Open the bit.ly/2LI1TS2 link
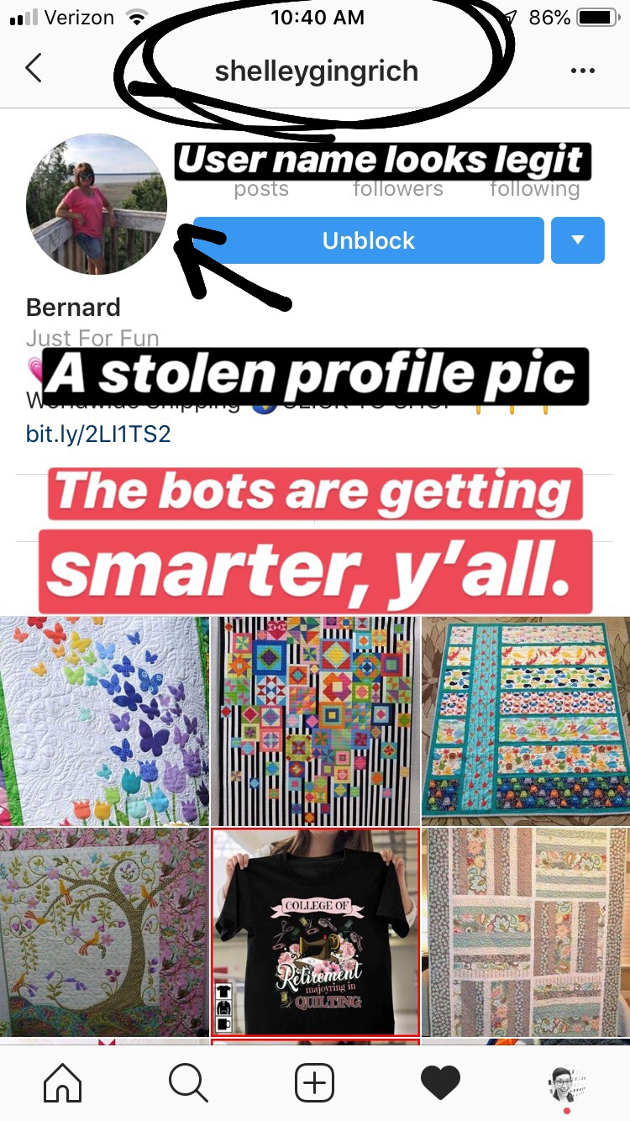The width and height of the screenshot is (630, 1121). tap(98, 436)
